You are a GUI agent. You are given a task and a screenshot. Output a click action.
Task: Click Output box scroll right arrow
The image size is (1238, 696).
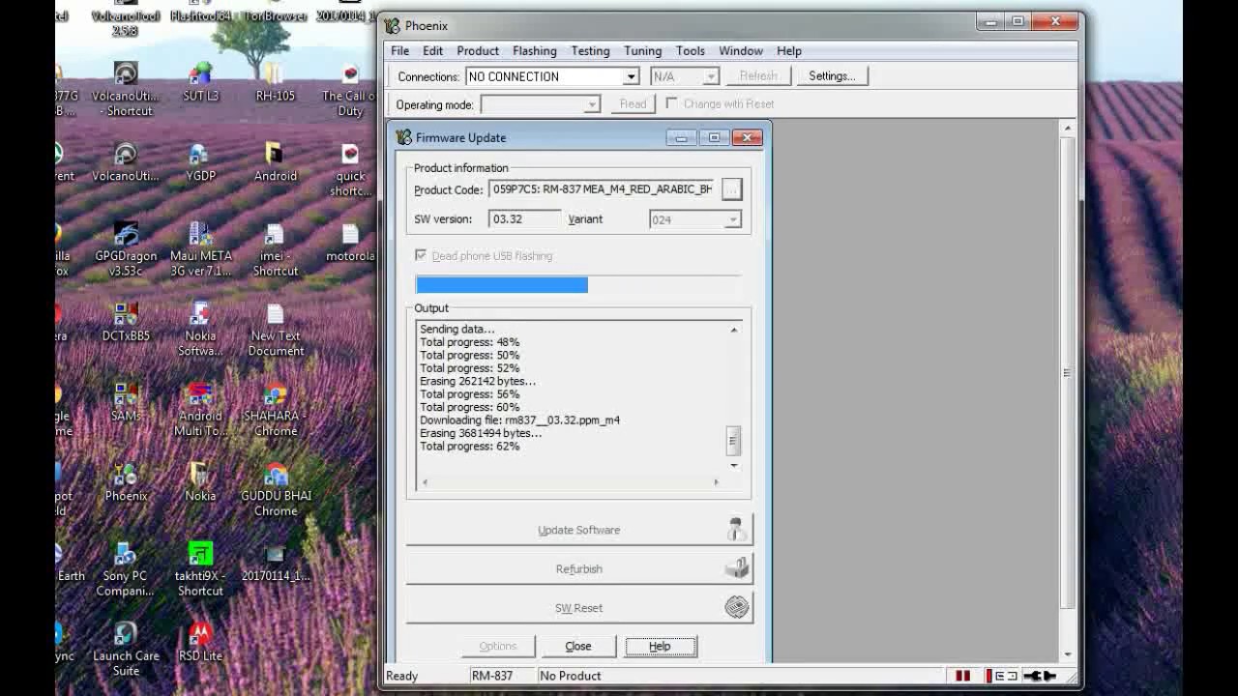[716, 481]
